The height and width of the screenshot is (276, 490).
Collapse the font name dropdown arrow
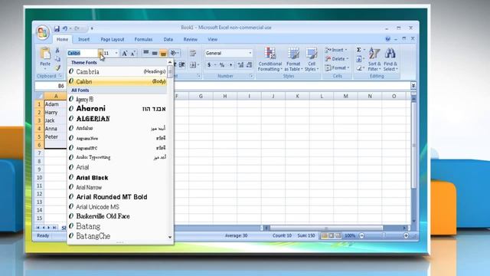coord(100,53)
